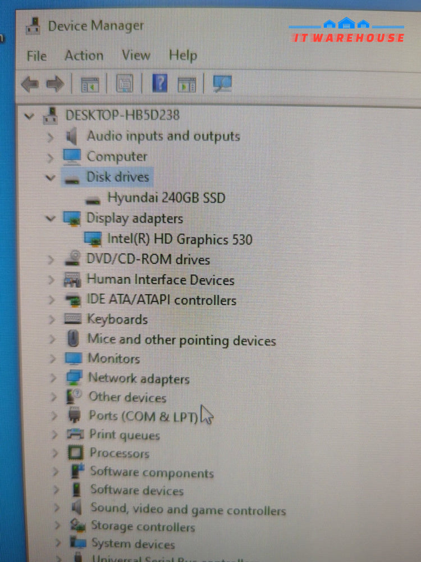
Task: Click the Software devices icon
Action: (x=77, y=490)
